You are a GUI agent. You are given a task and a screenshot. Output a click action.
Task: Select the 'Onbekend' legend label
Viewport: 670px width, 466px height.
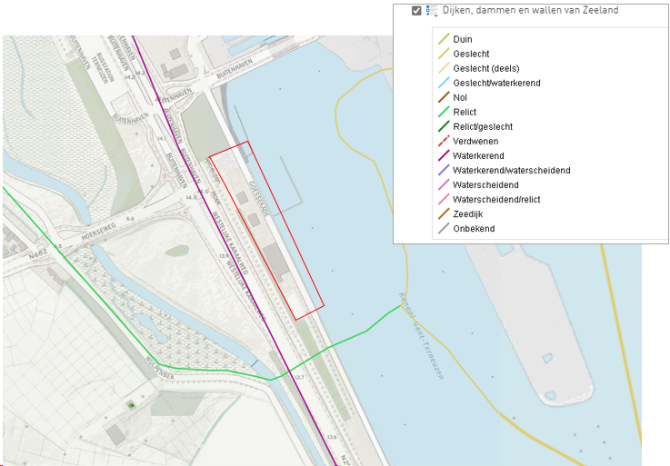point(474,229)
